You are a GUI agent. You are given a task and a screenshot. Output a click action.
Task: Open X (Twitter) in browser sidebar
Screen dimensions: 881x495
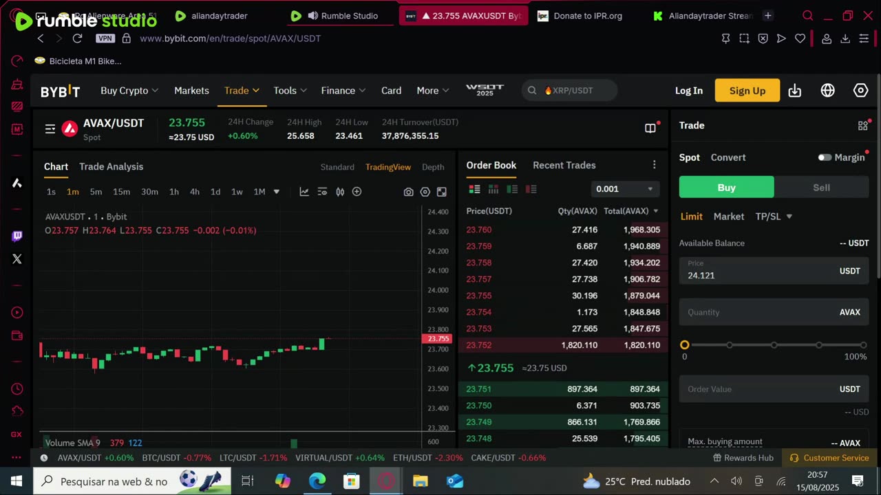pos(17,259)
